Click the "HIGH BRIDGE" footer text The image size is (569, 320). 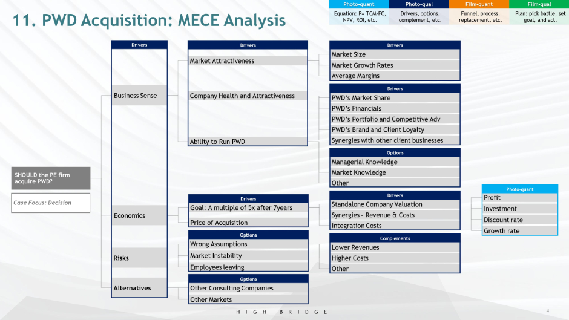click(281, 312)
